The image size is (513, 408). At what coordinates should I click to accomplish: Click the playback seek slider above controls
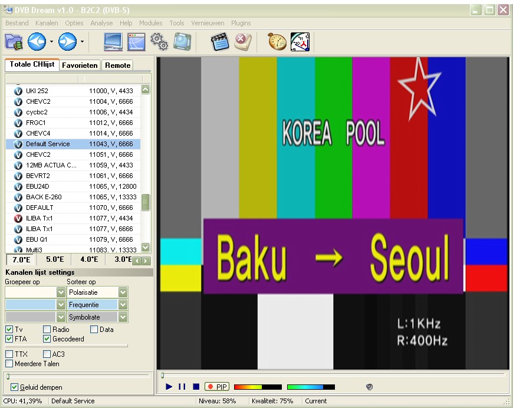(333, 374)
